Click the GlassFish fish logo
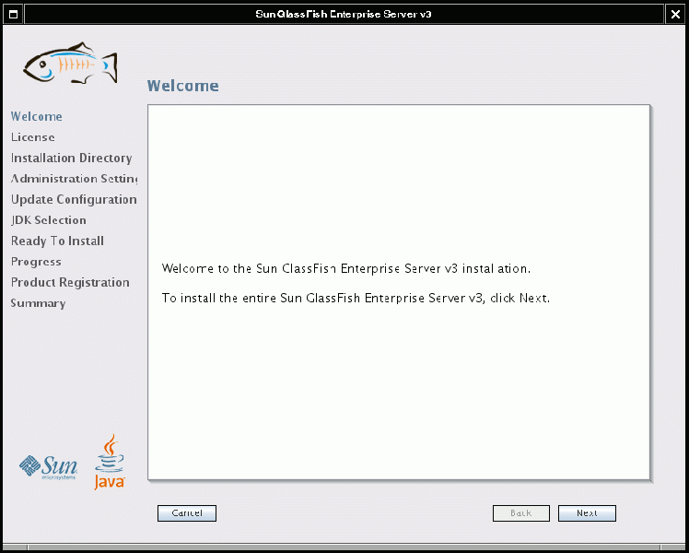The width and height of the screenshot is (689, 553). [x=71, y=64]
